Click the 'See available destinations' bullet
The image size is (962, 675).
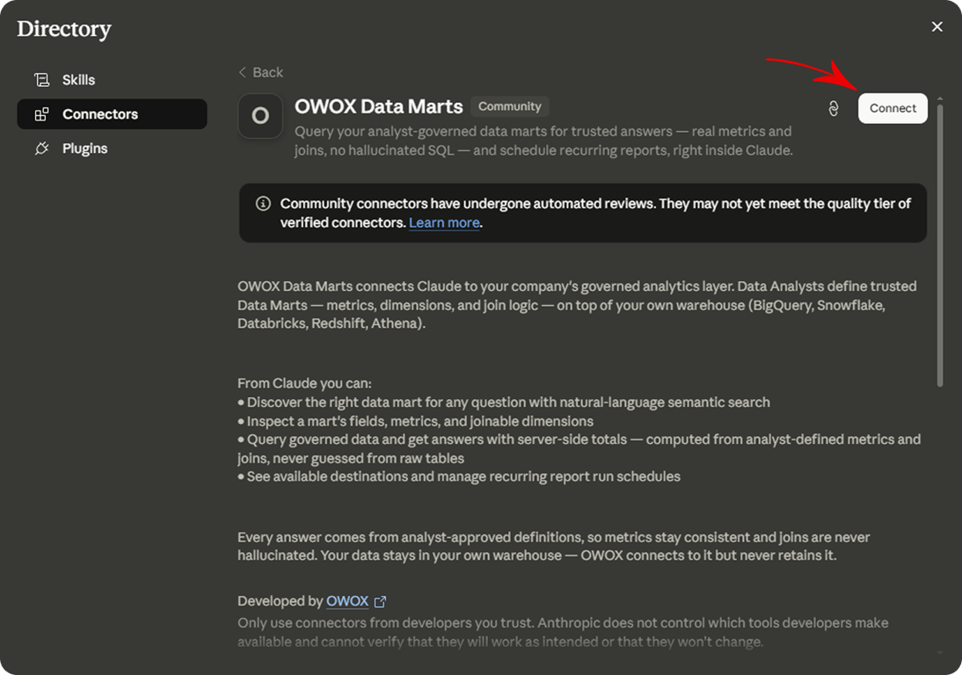pos(459,476)
